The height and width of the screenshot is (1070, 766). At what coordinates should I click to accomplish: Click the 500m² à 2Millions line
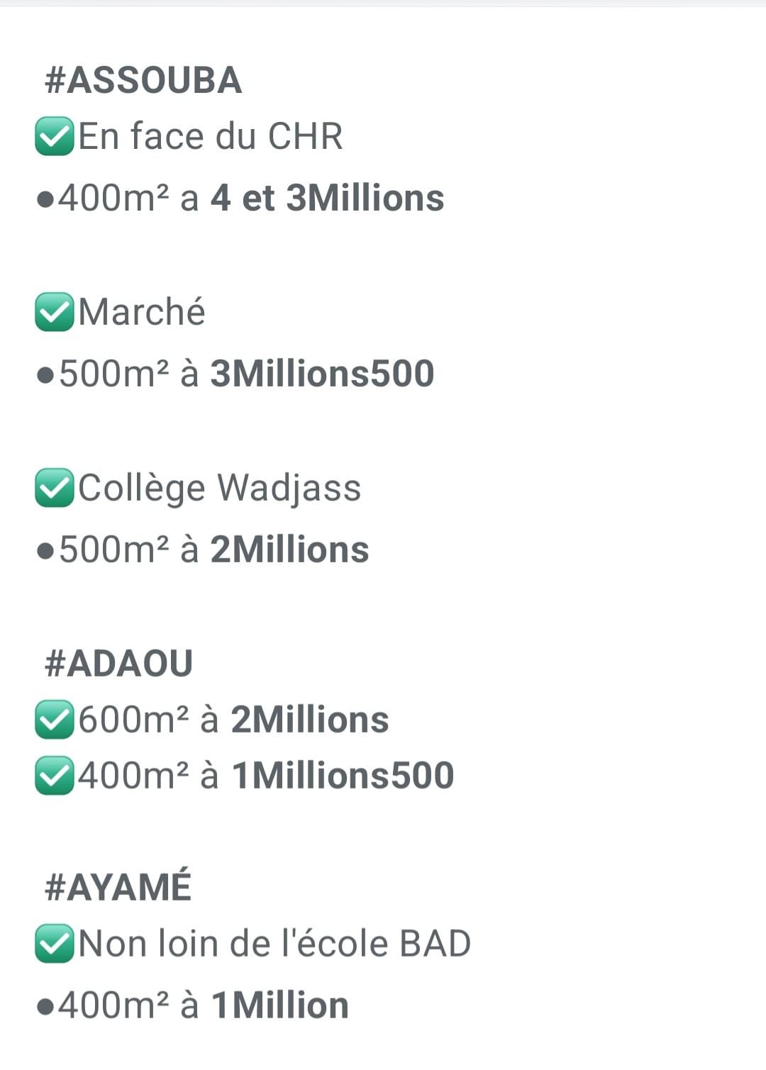tap(203, 550)
